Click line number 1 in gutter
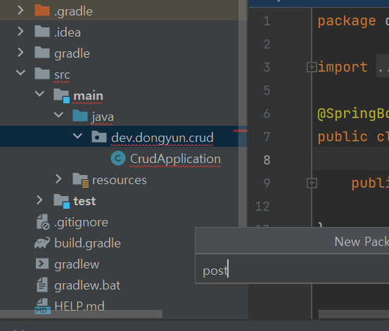The width and height of the screenshot is (389, 331). (267, 21)
